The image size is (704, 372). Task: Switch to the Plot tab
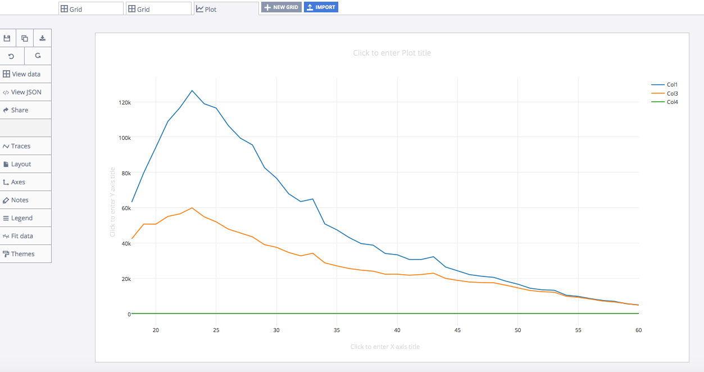pos(225,9)
